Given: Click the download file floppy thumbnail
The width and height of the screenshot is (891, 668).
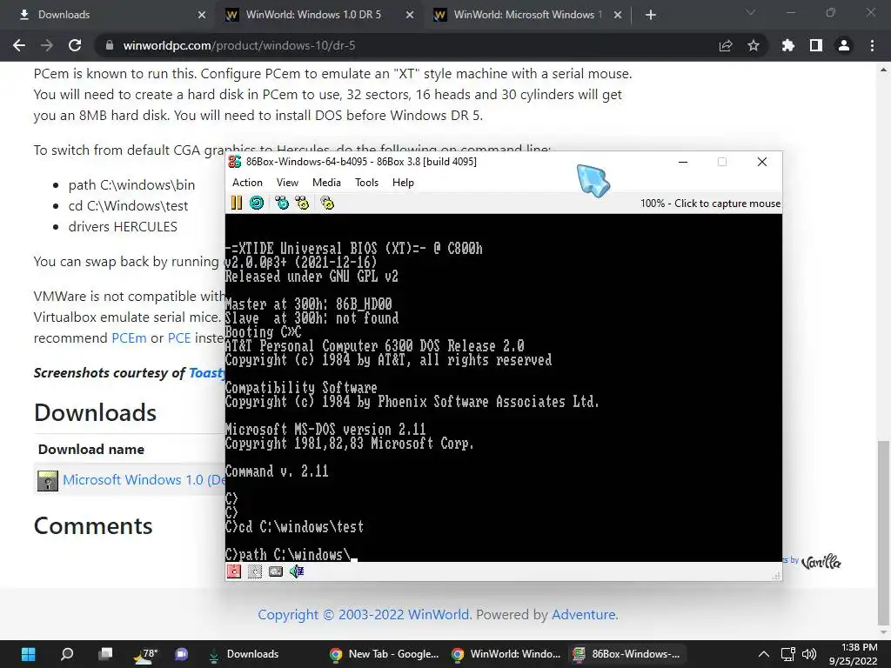Looking at the screenshot, I should [48, 480].
